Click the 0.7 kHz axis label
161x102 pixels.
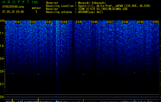(x=2, y=84)
